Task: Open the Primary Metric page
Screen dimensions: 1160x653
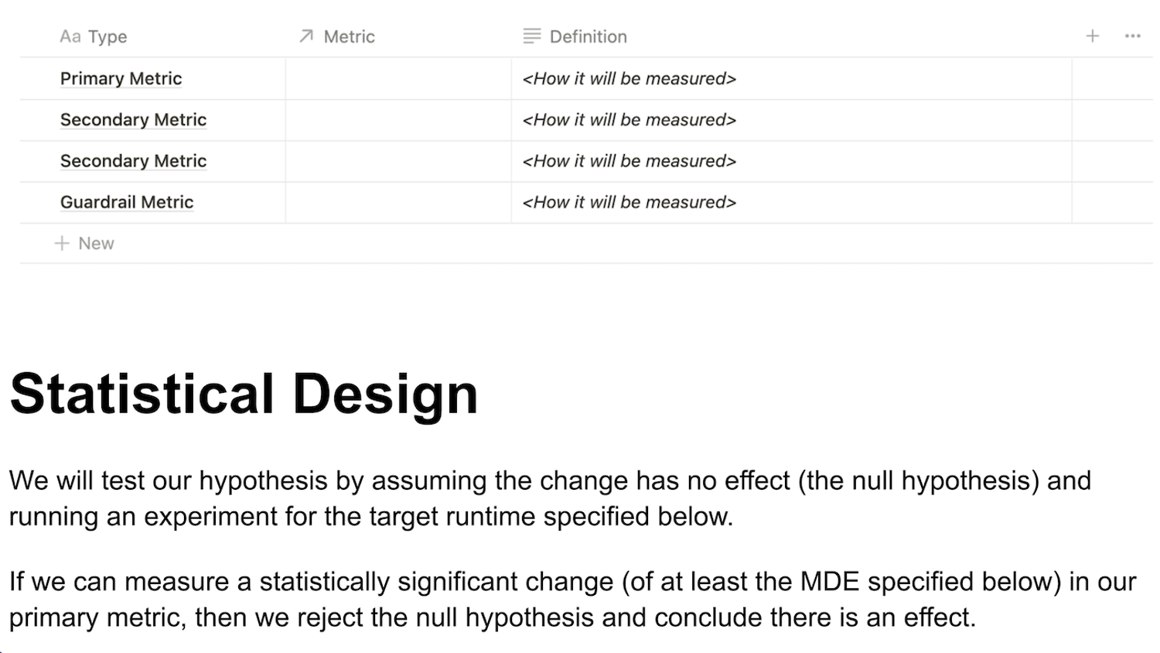Action: [121, 79]
